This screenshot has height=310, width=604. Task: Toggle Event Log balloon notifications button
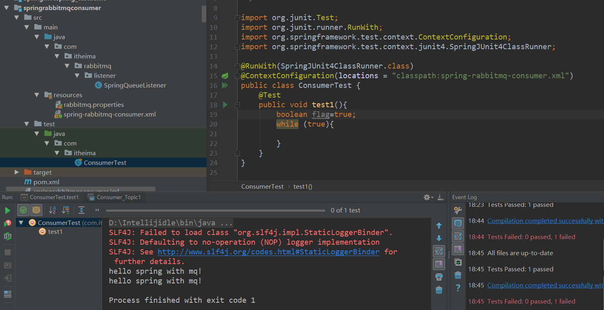pos(458,223)
